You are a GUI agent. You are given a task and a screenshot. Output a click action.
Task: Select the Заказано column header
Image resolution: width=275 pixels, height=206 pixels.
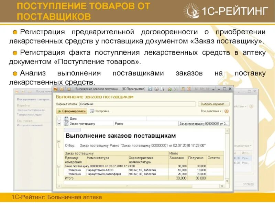178,160
